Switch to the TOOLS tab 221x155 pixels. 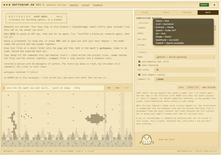[166, 12]
